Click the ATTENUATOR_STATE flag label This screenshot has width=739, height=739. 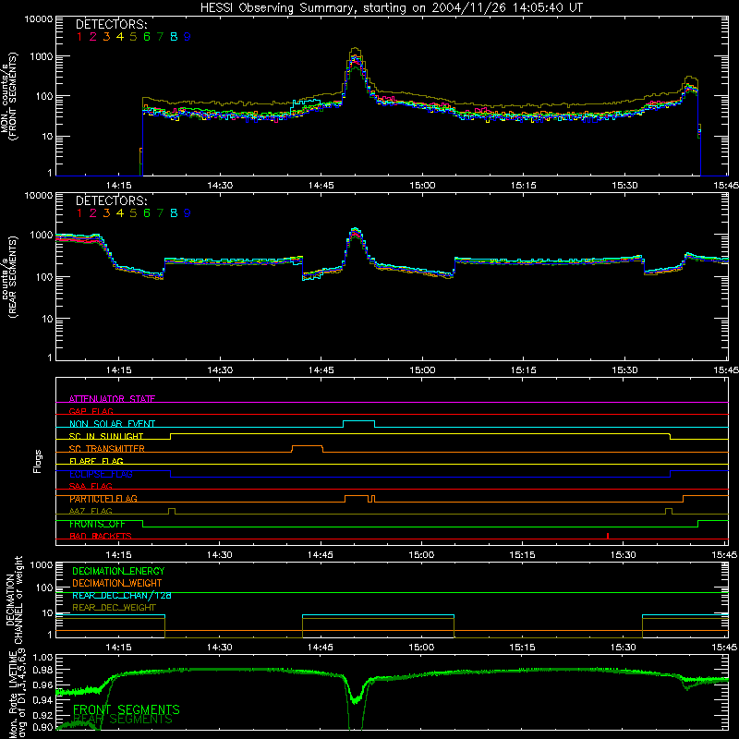(112, 399)
